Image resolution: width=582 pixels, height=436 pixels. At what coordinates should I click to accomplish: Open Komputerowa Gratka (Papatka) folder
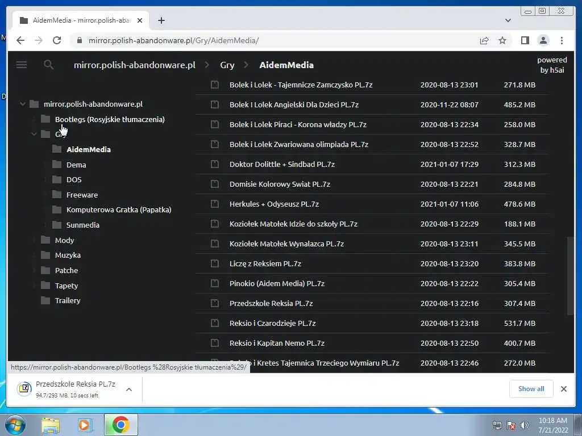coord(119,210)
